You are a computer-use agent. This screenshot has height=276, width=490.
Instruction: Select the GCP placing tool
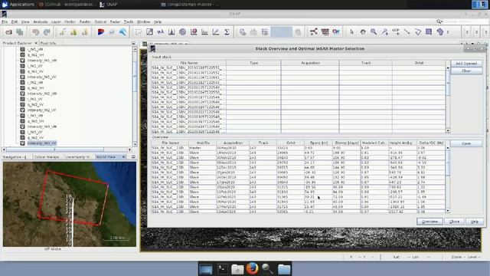point(396,32)
